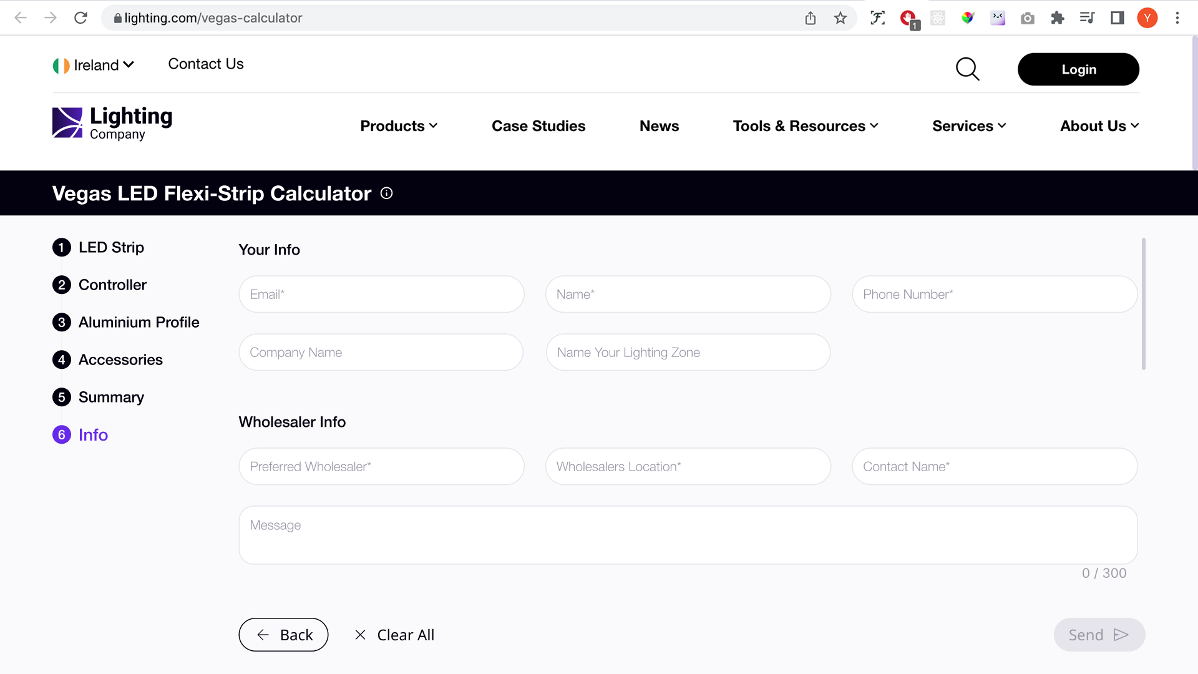Click the search magnifier icon
1198x674 pixels.
(x=967, y=69)
